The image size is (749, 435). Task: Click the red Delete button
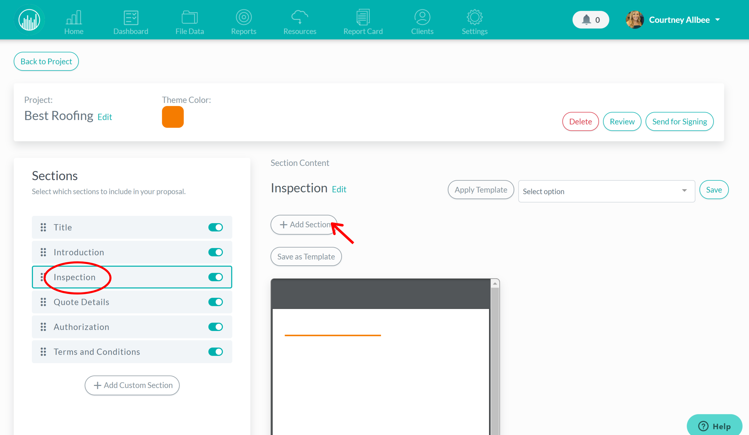(x=580, y=121)
